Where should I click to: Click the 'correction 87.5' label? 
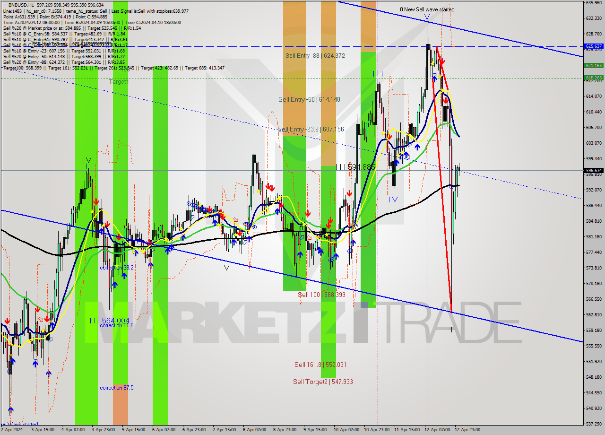[117, 388]
